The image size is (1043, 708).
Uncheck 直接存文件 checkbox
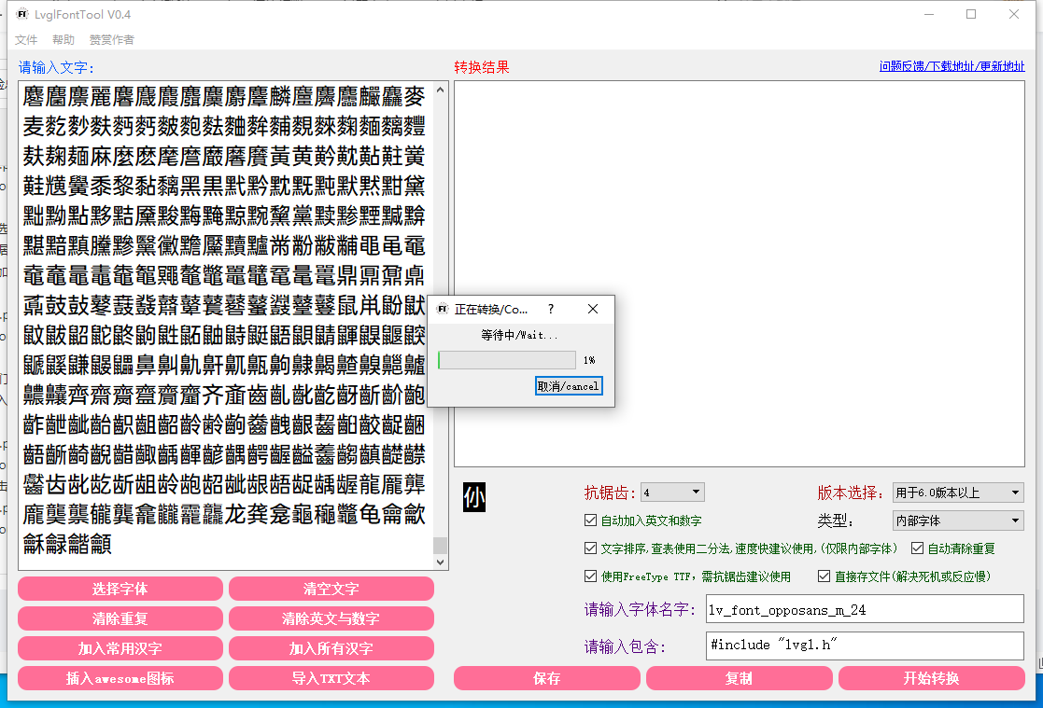825,576
